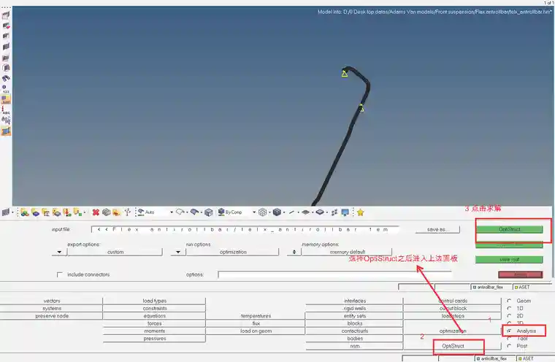The width and height of the screenshot is (555, 362).
Task: Click the gray diamond-shaped slab icon
Action: 320,212
